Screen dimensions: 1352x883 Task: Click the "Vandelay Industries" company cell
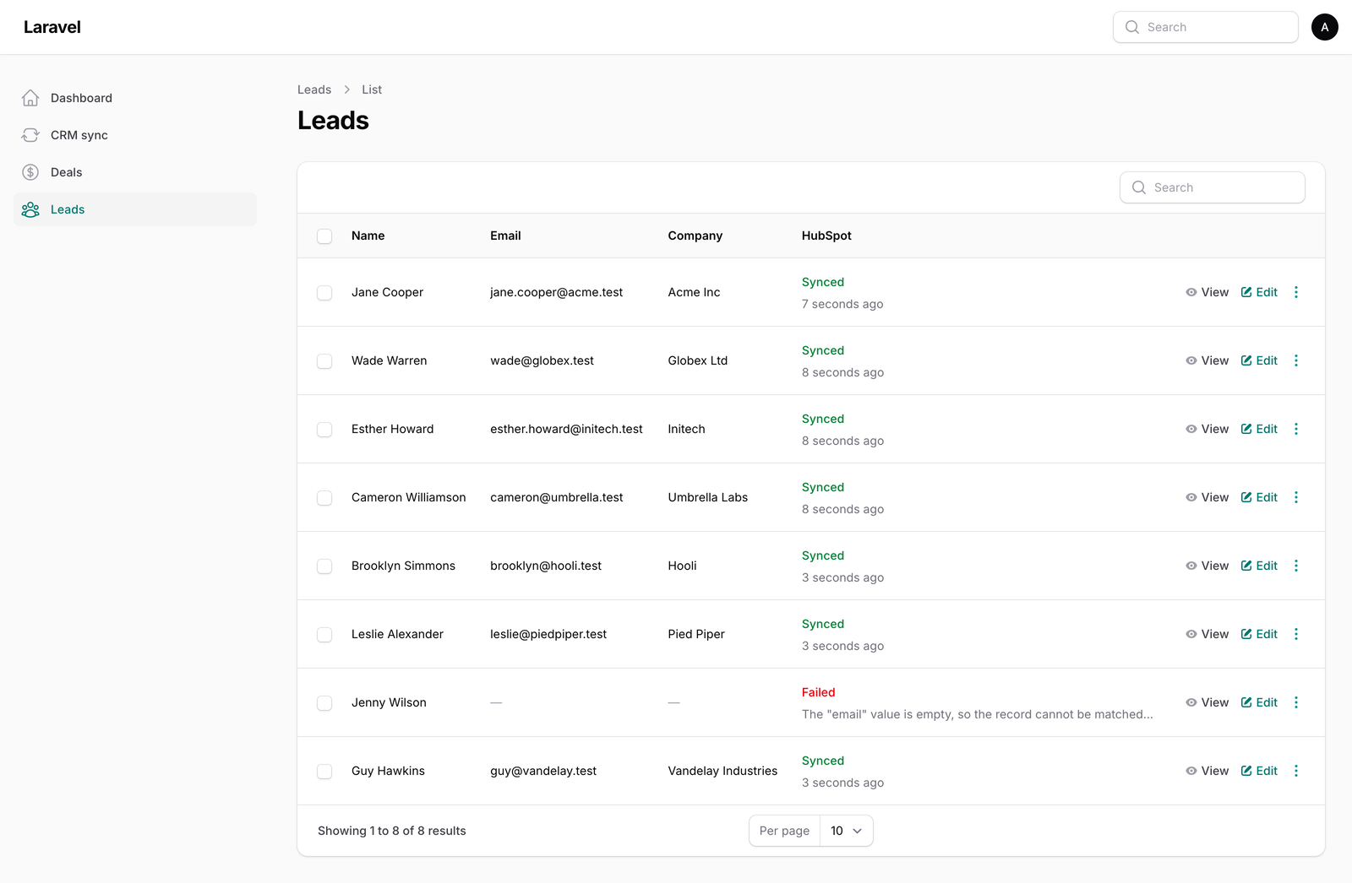tap(722, 771)
